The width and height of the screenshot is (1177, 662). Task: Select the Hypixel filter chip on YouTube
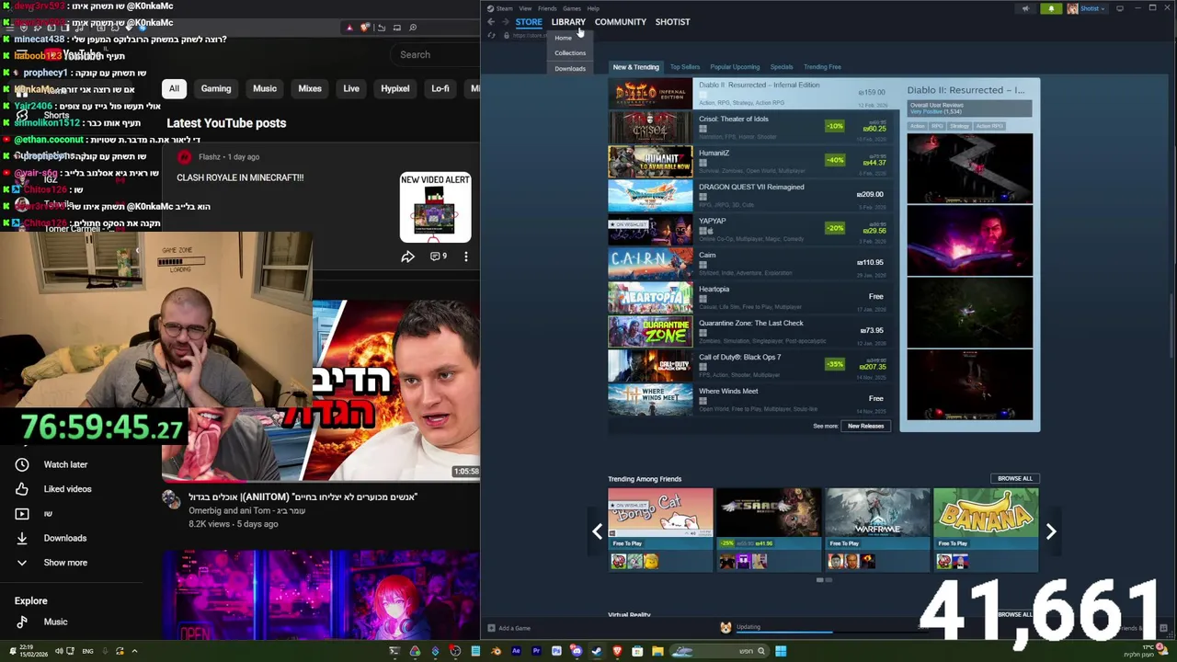(395, 89)
